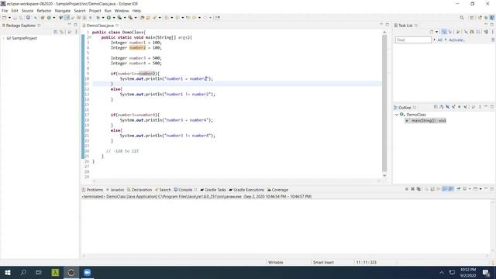Image resolution: width=496 pixels, height=279 pixels.
Task: Open the notification center icon in the system tray
Action: [486, 272]
